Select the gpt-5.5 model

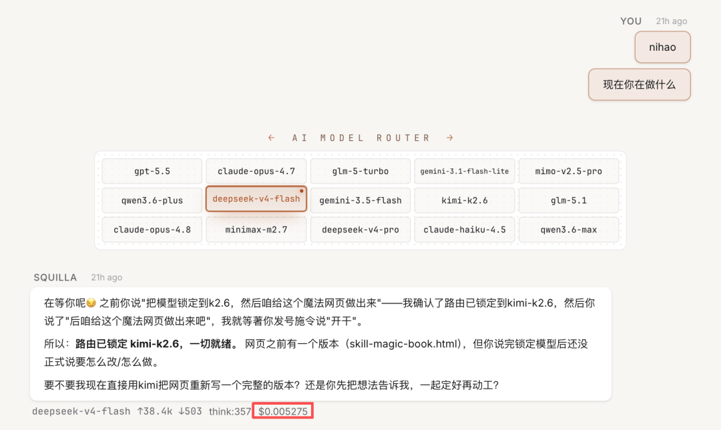(x=152, y=171)
